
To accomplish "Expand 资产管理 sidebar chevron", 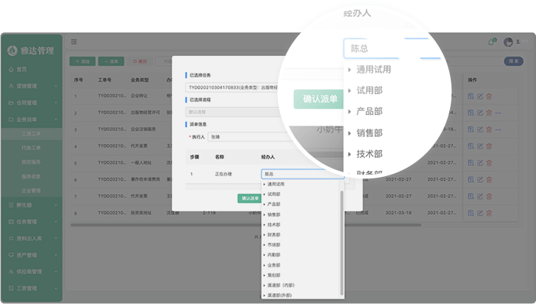I will coord(56,255).
